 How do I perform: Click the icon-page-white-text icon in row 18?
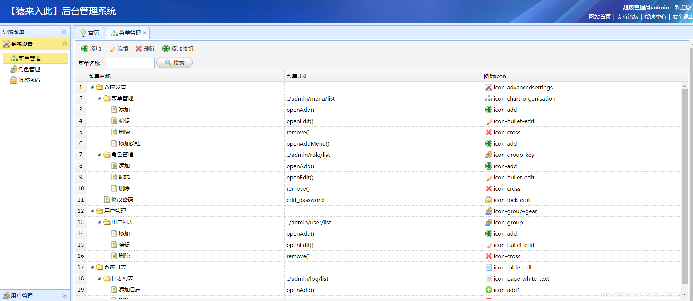click(489, 278)
